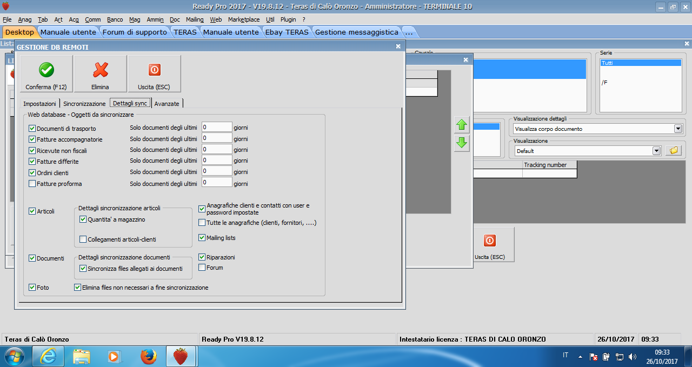Close the dialog window behind Gestione DB
This screenshot has height=367, width=692.
tap(465, 60)
